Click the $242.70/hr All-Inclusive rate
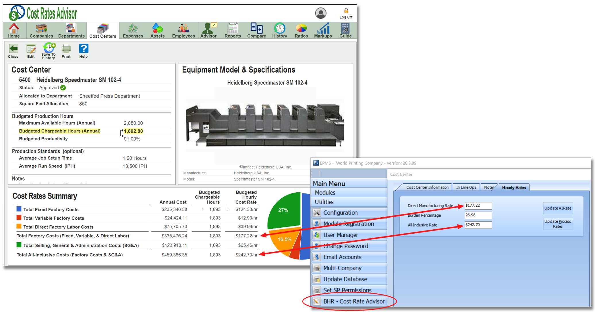The image size is (595, 312). (x=246, y=255)
